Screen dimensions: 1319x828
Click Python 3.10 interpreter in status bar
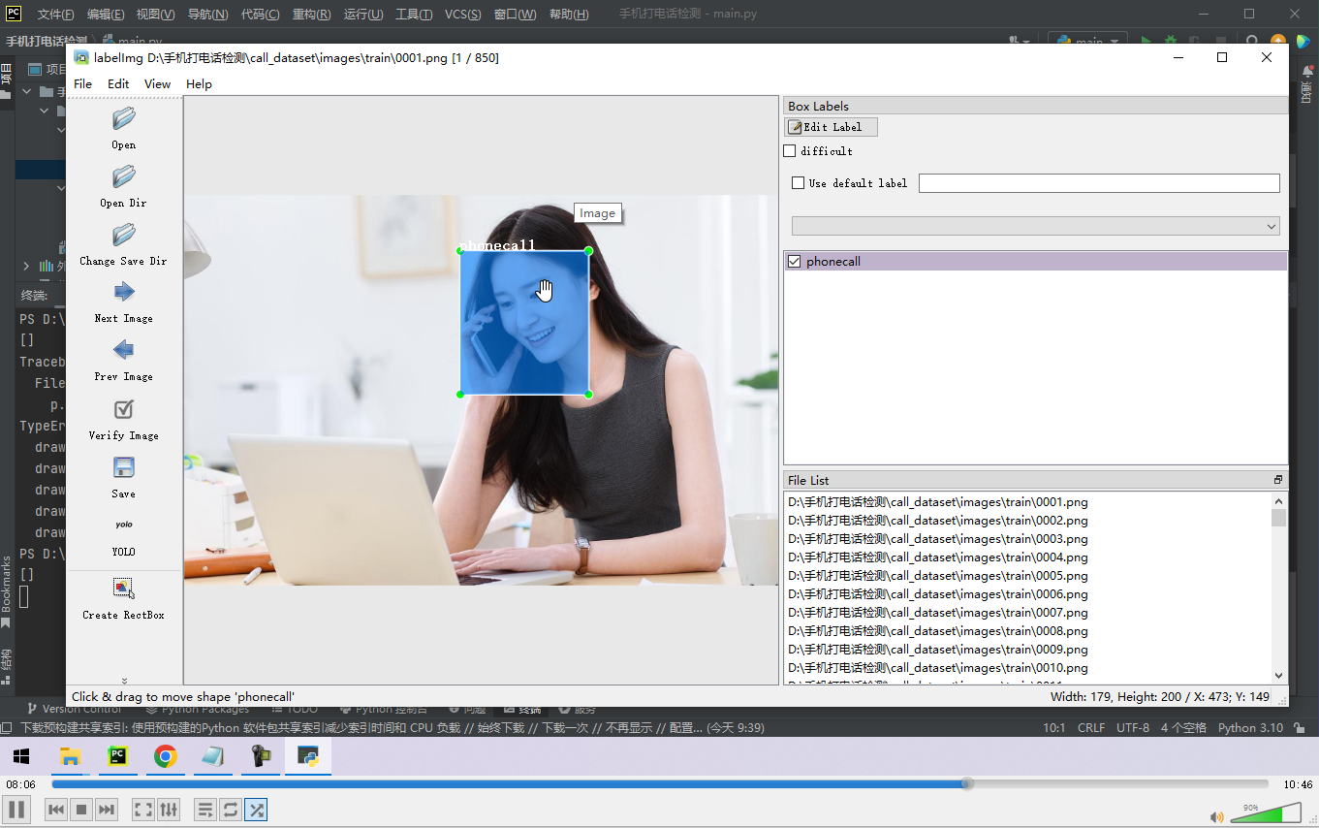[1250, 727]
